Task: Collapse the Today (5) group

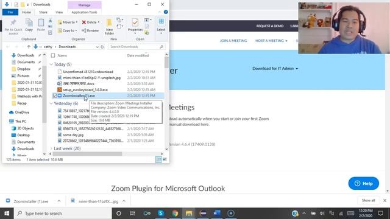Action: pos(51,64)
